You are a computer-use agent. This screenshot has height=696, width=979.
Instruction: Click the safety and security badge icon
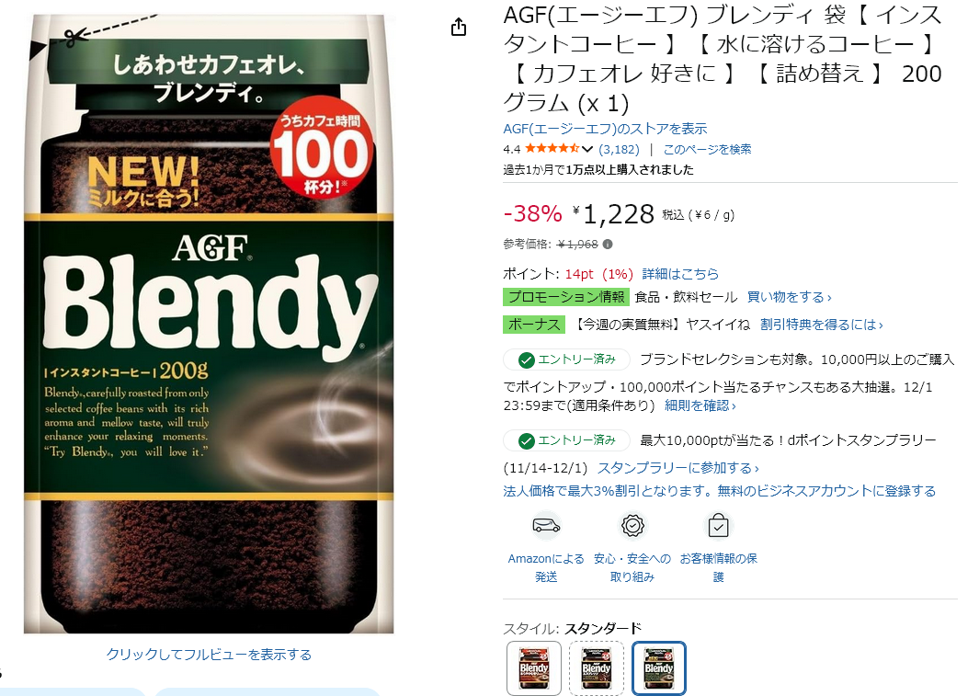[x=632, y=526]
